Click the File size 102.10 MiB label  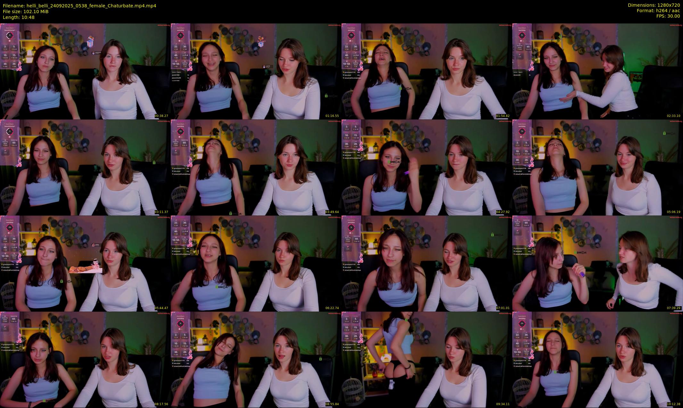(x=26, y=11)
